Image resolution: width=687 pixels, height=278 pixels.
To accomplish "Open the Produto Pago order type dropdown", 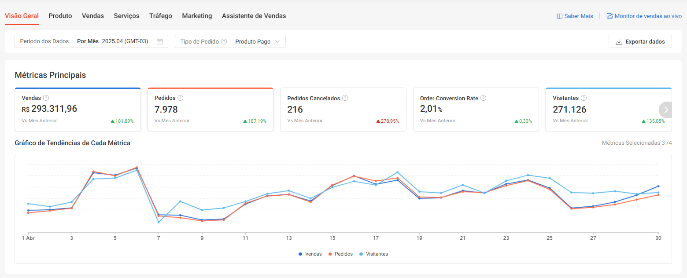I will [x=257, y=42].
